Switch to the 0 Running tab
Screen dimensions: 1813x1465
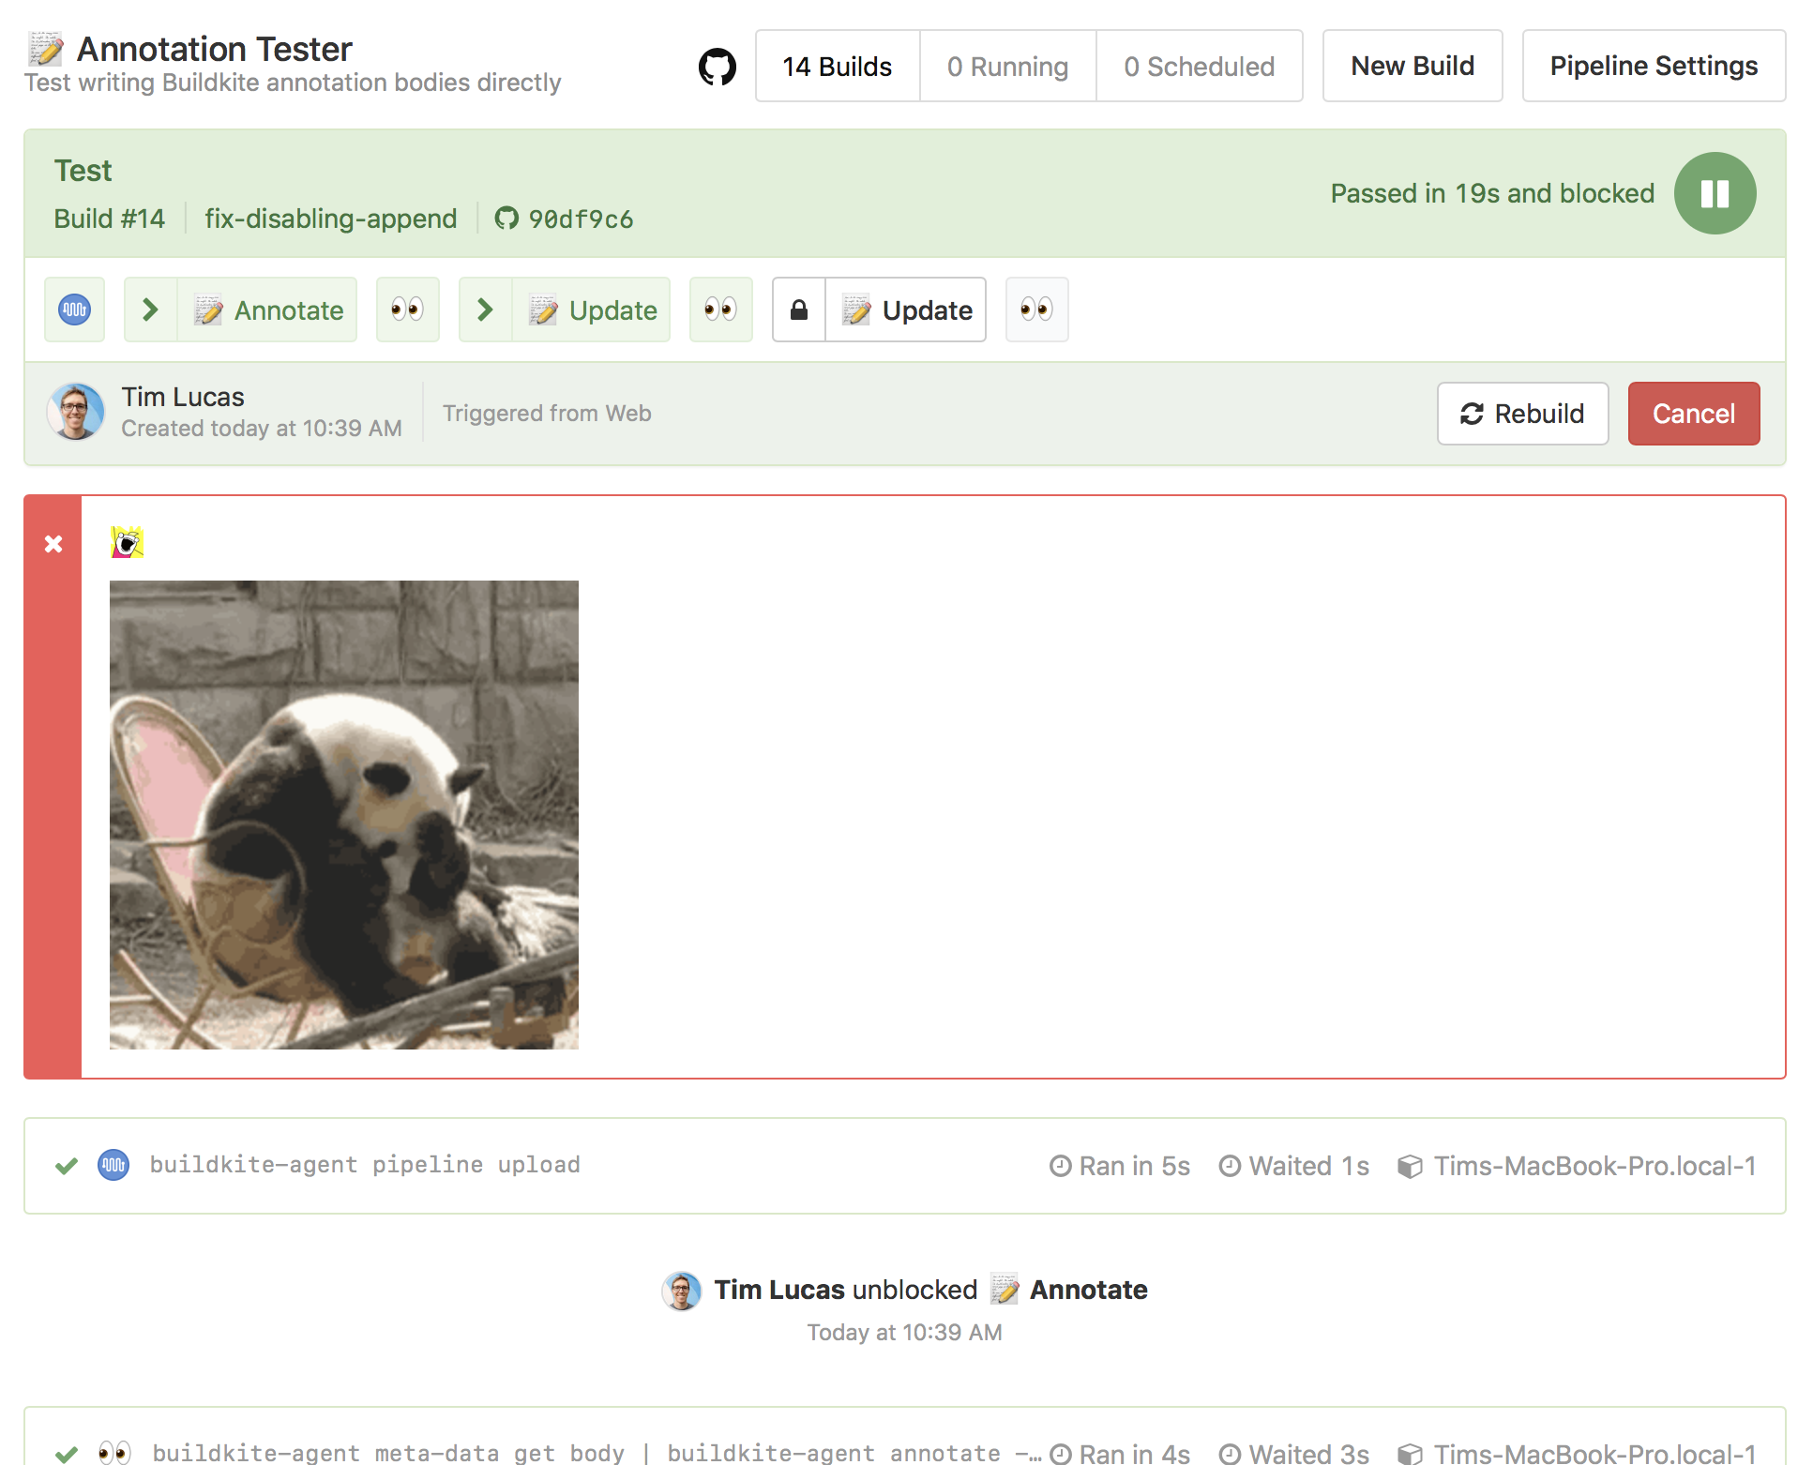tap(1007, 67)
